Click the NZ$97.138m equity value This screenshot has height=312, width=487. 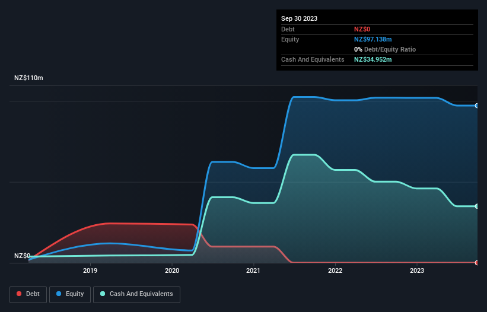tap(373, 39)
